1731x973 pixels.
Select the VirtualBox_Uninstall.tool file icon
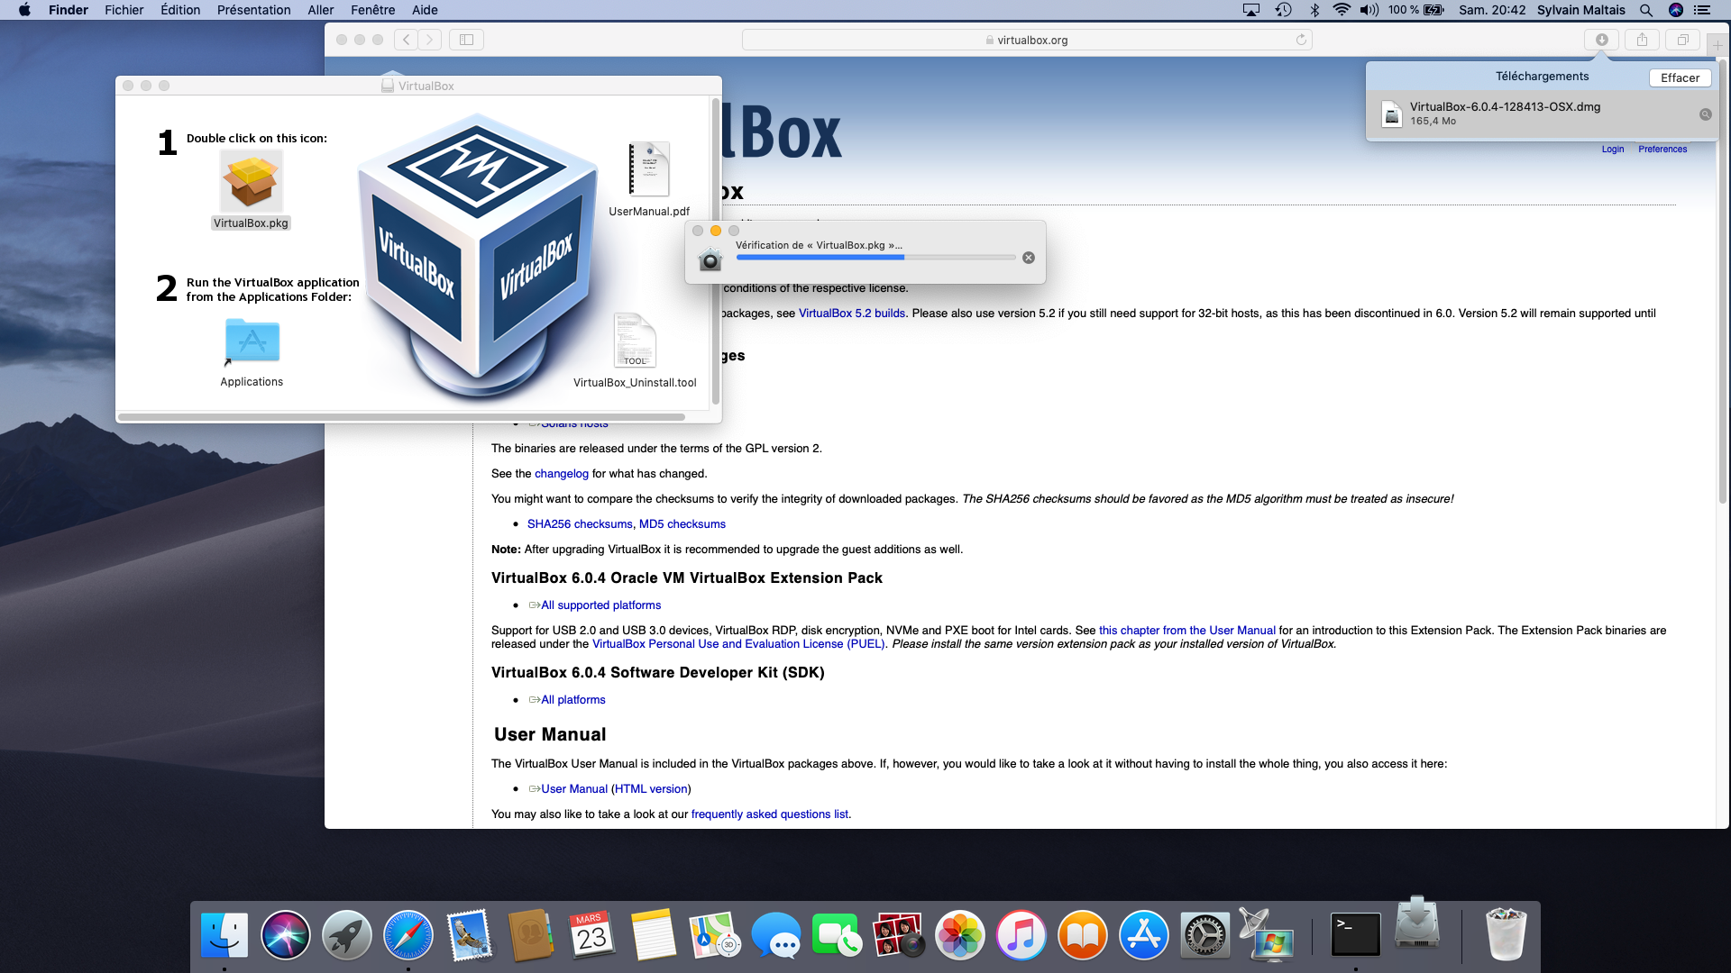click(635, 341)
